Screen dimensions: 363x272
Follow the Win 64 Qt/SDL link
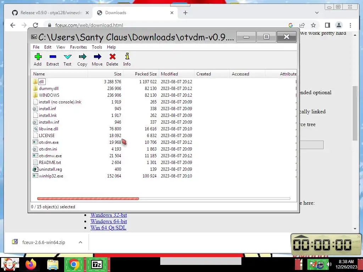point(108,228)
